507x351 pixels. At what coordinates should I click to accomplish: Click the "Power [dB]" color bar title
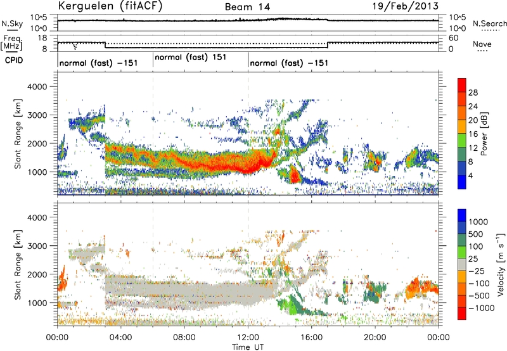[484, 134]
